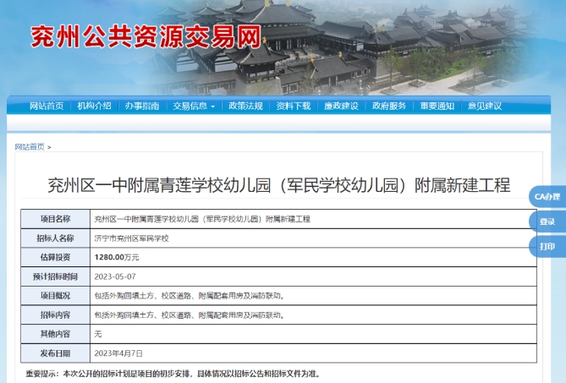
Task: Open 政策法规 section
Action: point(245,106)
